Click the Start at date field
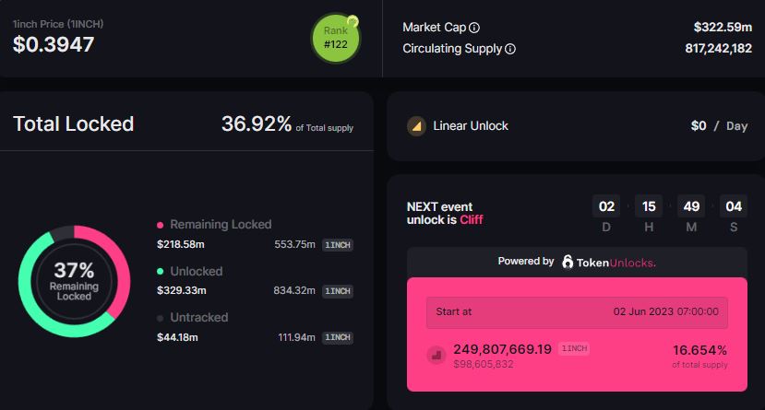 577,312
